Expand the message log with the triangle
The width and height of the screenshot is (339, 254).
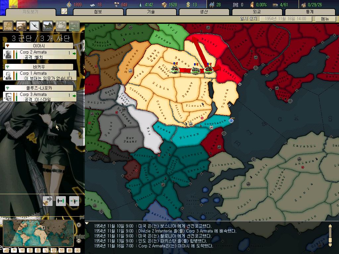[x=87, y=223]
